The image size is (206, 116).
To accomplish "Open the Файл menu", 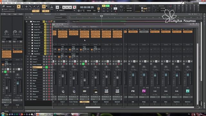I will pyautogui.click(x=4, y=3).
